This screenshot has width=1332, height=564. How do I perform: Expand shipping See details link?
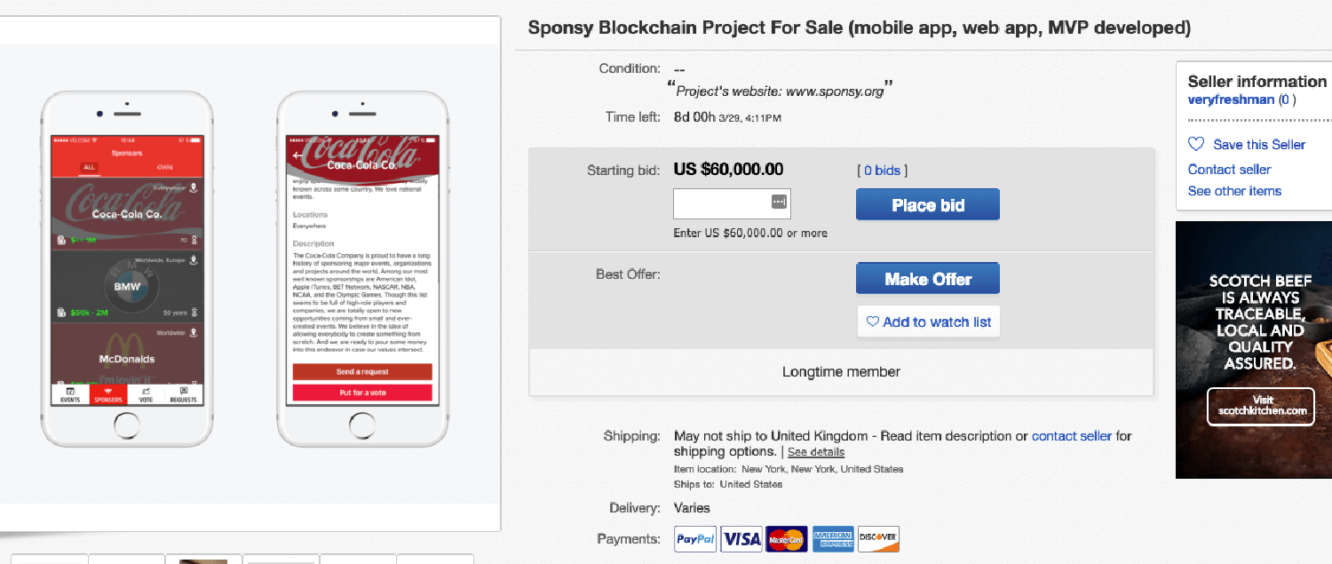pos(816,452)
